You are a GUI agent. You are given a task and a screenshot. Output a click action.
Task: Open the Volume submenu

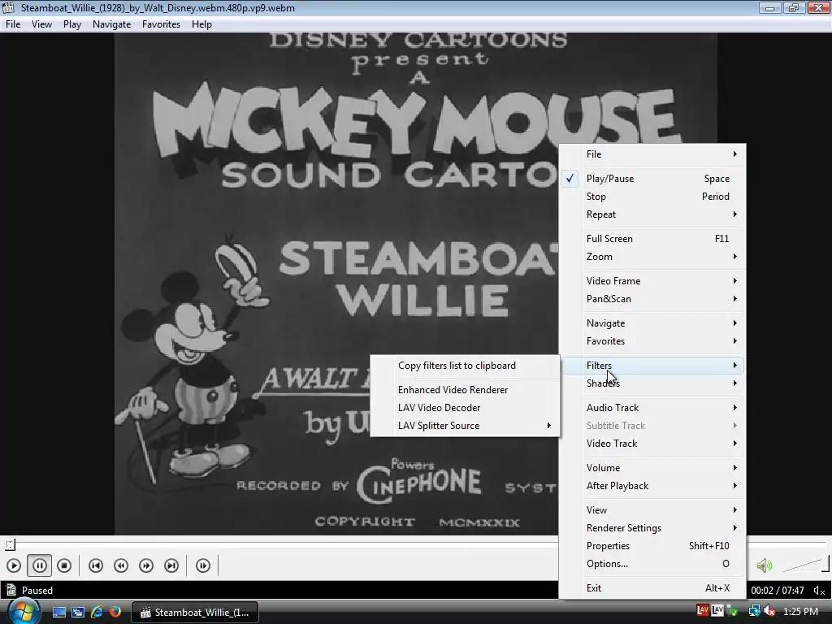652,468
